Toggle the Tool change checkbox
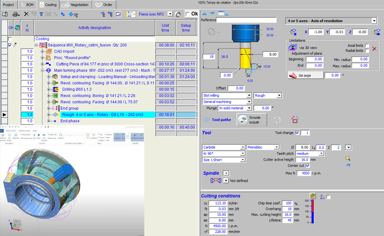Viewport: 384px width, 236px height. pyautogui.click(x=297, y=133)
